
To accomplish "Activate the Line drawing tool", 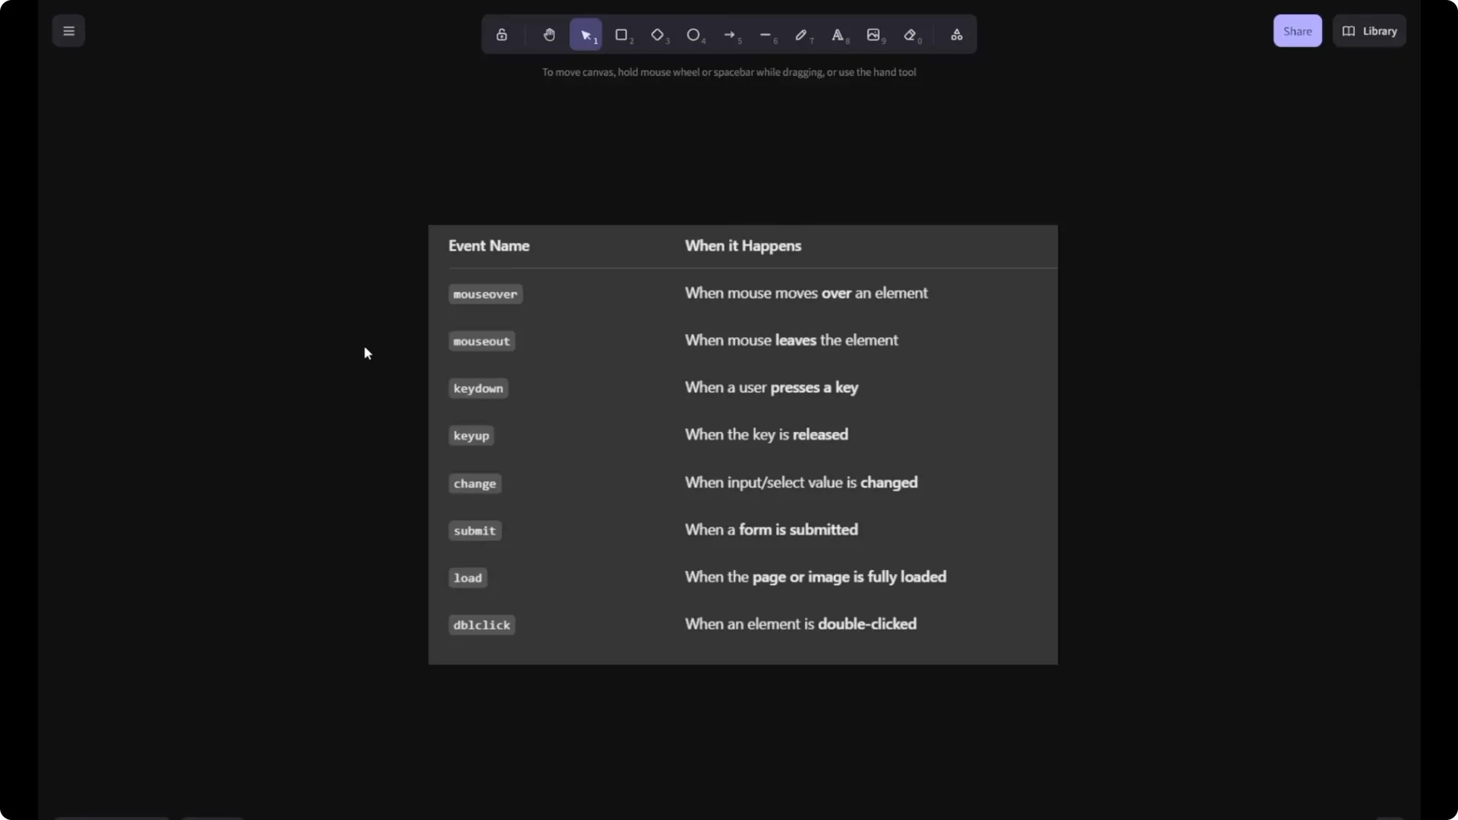I will [x=765, y=35].
